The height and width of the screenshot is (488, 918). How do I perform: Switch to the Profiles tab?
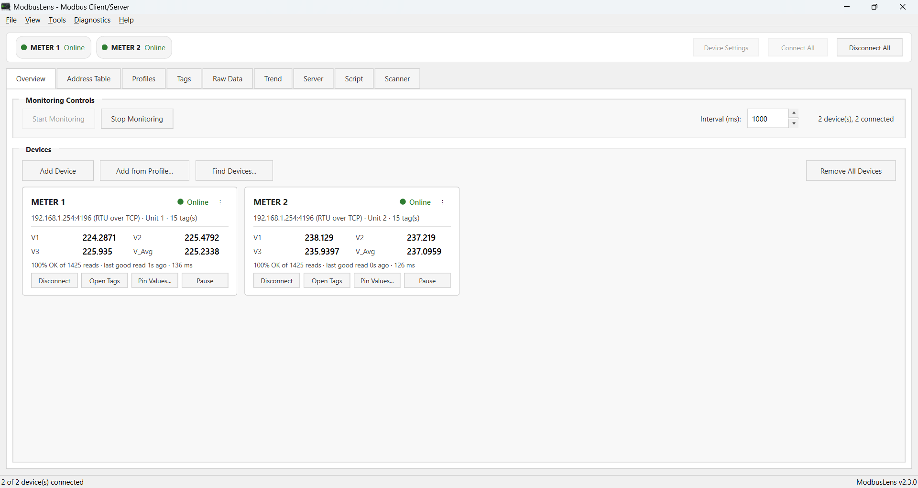tap(144, 79)
